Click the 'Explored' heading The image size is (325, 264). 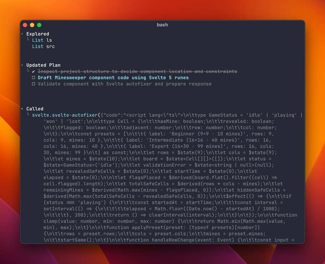(x=38, y=34)
